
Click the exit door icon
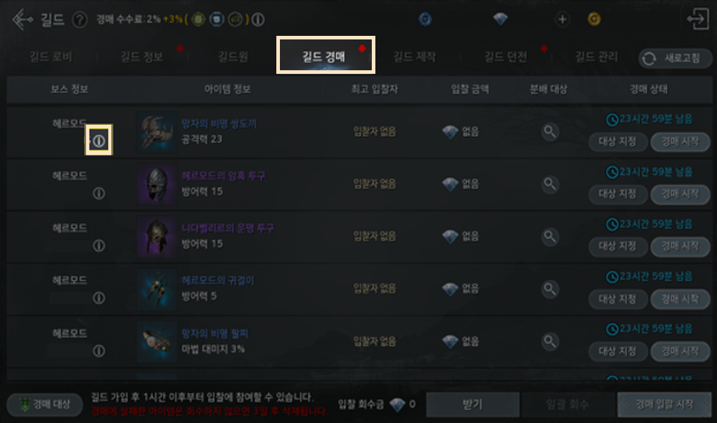[x=698, y=19]
